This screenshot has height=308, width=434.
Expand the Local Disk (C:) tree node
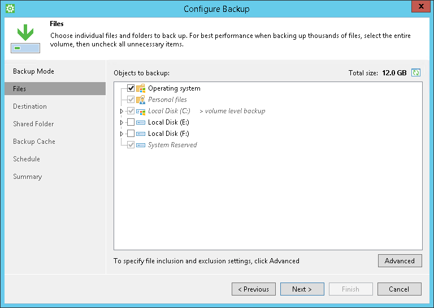pyautogui.click(x=121, y=111)
